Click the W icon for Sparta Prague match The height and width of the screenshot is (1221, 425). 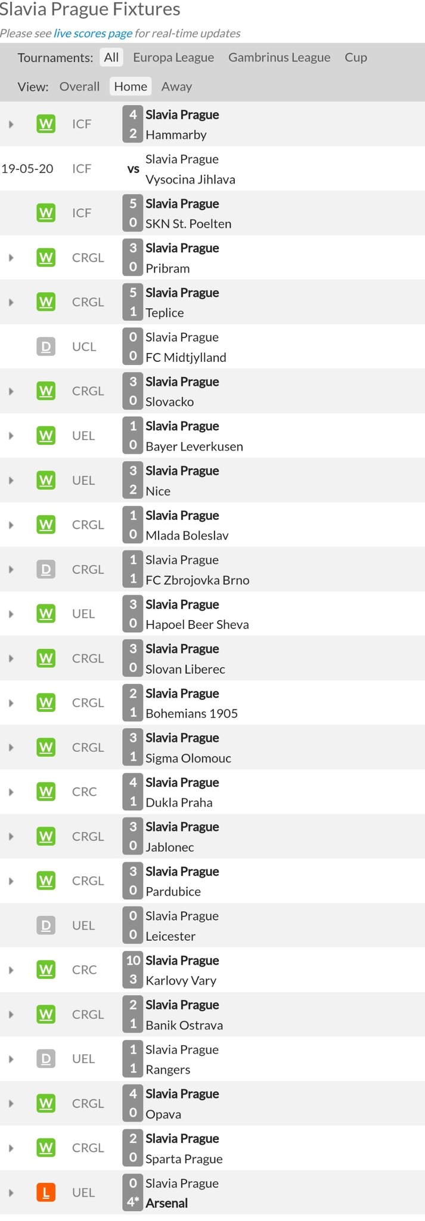coord(46,1148)
